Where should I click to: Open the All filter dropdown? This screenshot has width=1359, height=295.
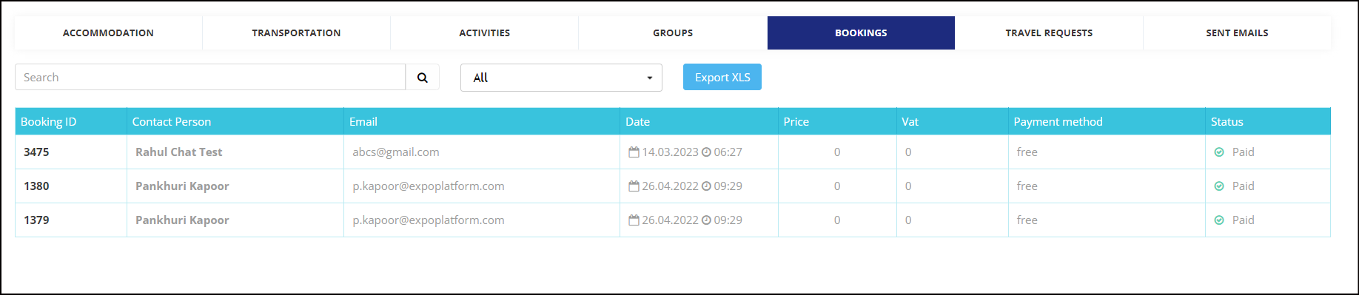click(561, 78)
